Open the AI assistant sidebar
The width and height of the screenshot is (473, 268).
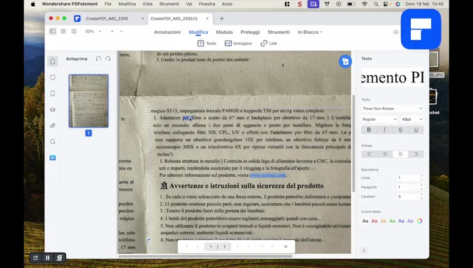(x=53, y=158)
